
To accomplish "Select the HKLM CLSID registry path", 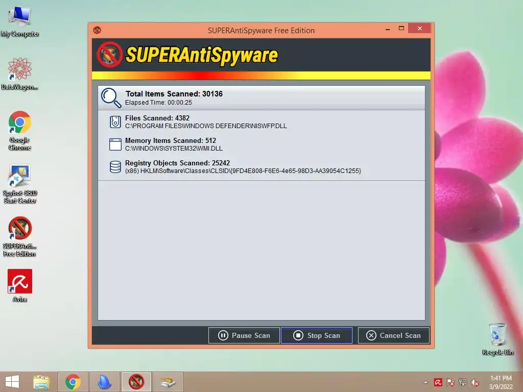I will (x=243, y=171).
